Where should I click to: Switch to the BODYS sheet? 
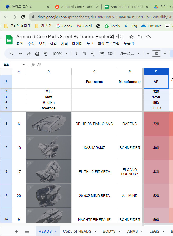pos(109,231)
